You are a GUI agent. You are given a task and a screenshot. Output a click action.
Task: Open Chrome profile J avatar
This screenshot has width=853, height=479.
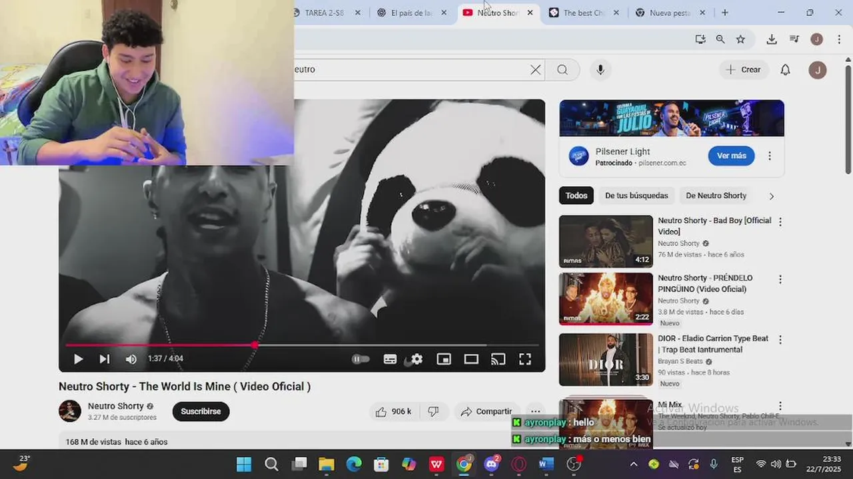816,39
